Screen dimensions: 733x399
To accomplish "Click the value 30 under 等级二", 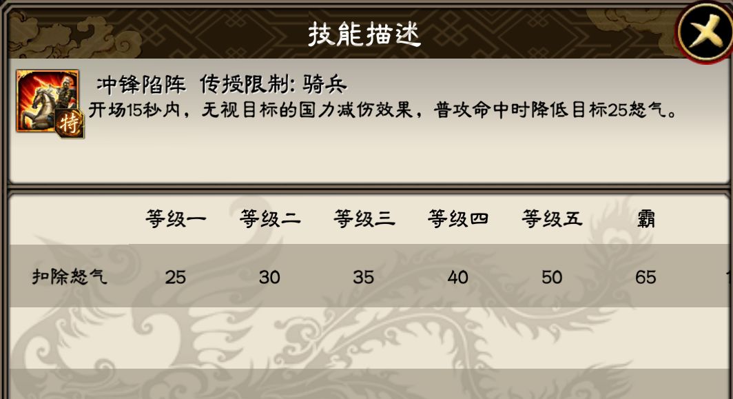I will 270,277.
